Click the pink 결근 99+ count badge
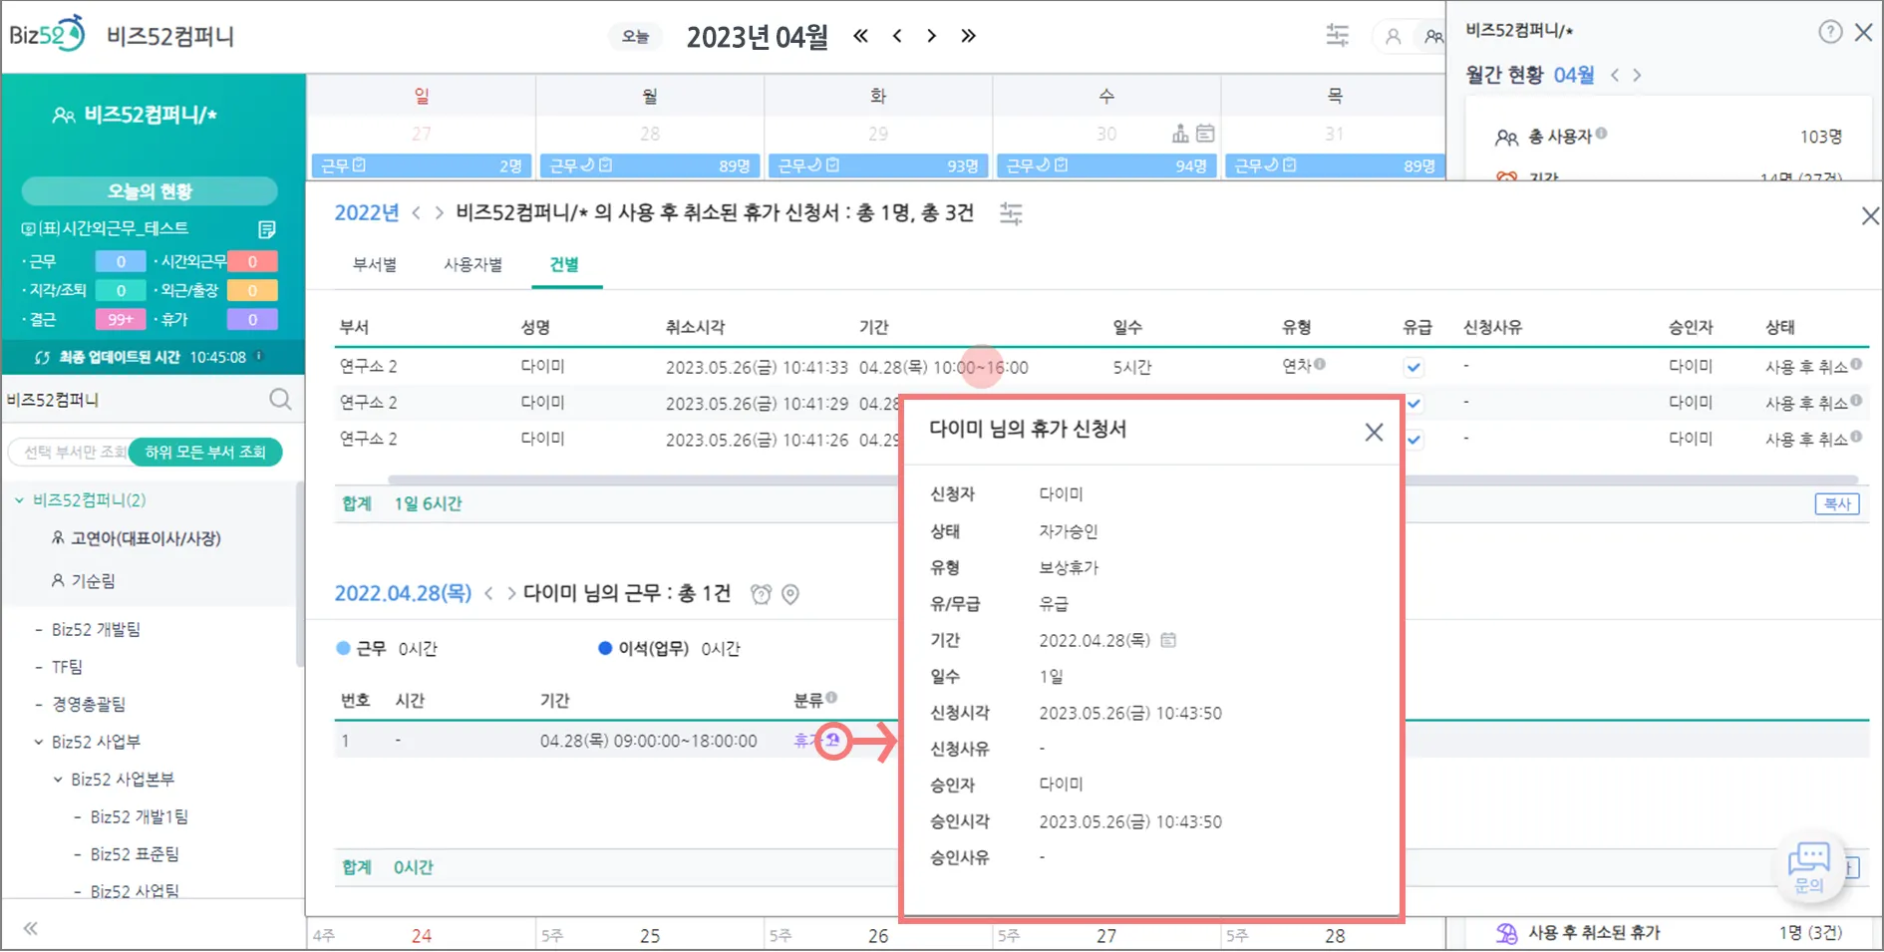Image resolution: width=1884 pixels, height=952 pixels. click(x=121, y=319)
